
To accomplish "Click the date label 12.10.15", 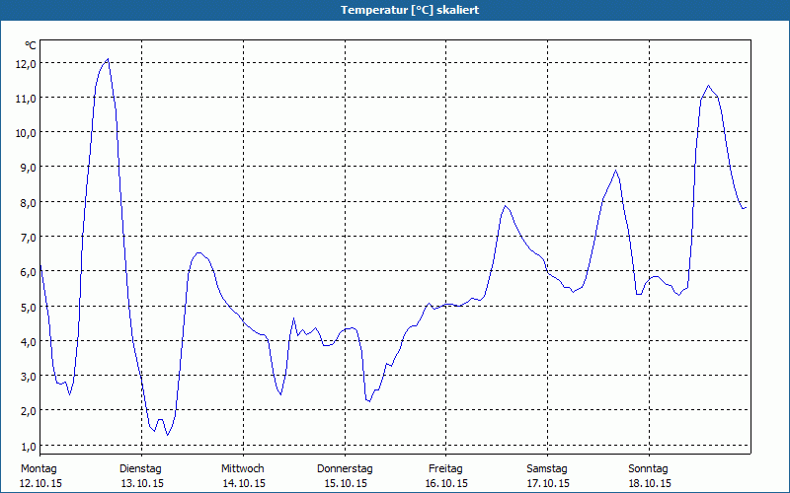I will tap(40, 483).
